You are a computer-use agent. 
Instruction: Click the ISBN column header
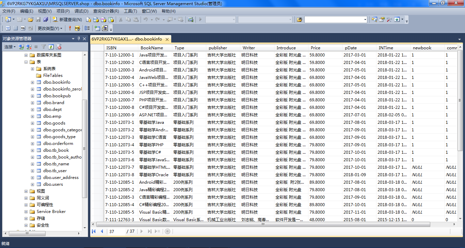121,48
